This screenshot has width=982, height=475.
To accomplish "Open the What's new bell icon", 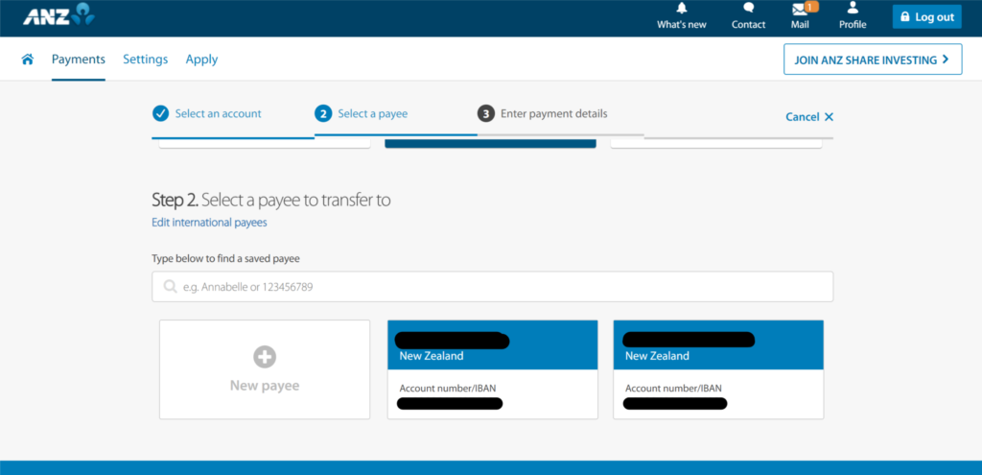I will click(x=682, y=9).
